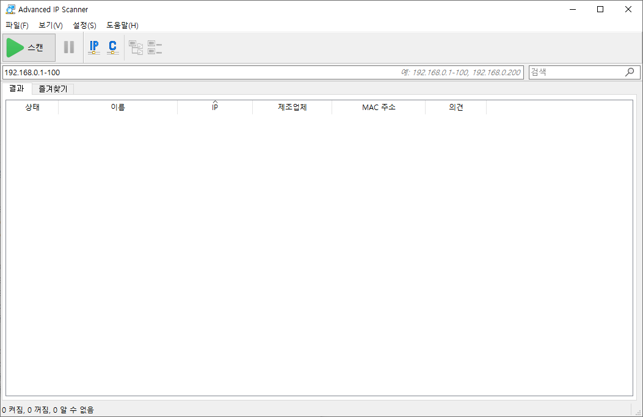The width and height of the screenshot is (643, 417).
Task: Sort by the 의견 column header
Action: coord(456,107)
